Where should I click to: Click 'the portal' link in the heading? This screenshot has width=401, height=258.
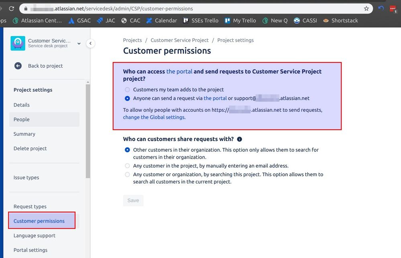tap(179, 71)
